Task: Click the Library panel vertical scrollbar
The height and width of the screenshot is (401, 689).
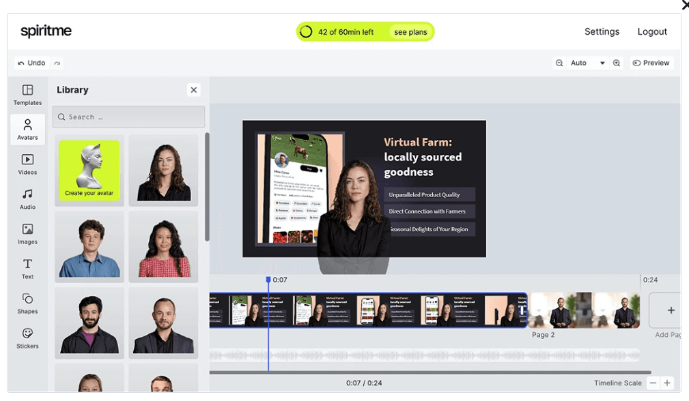Action: click(206, 186)
